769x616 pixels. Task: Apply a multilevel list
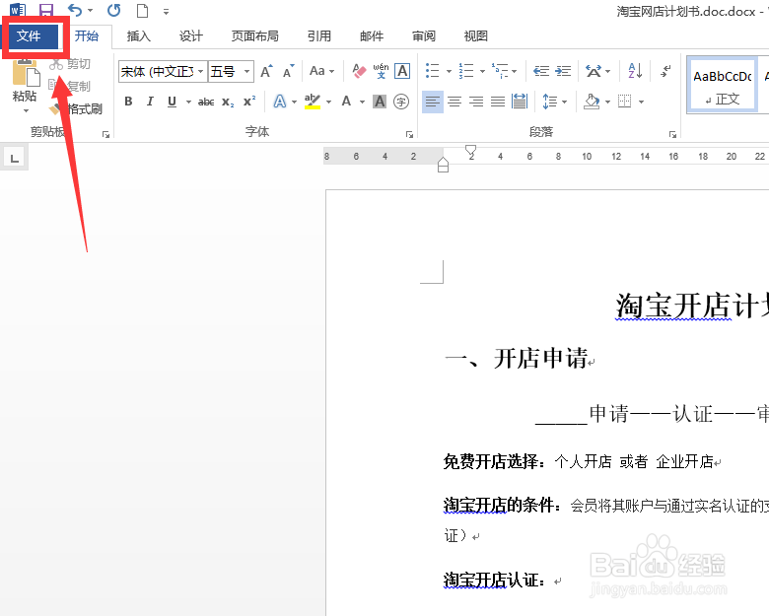point(500,71)
